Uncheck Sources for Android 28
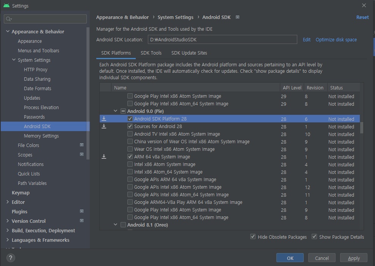The height and width of the screenshot is (266, 375). pos(130,126)
